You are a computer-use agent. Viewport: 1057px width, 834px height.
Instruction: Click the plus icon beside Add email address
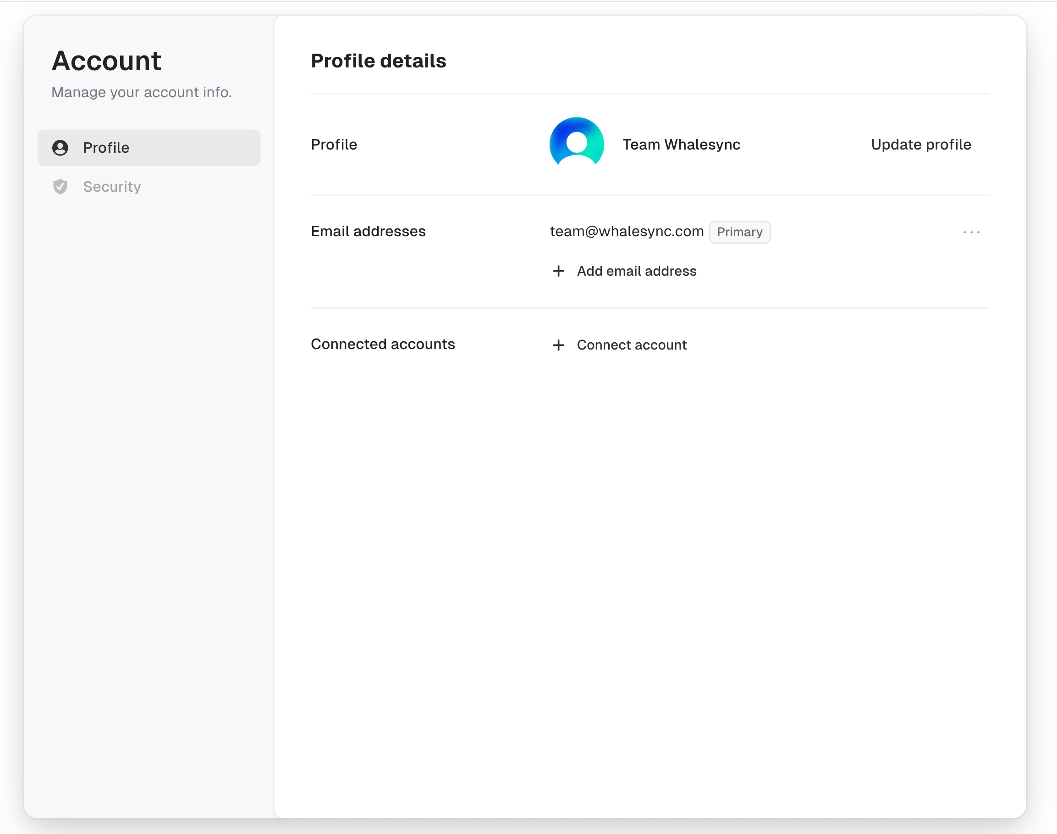coord(558,271)
